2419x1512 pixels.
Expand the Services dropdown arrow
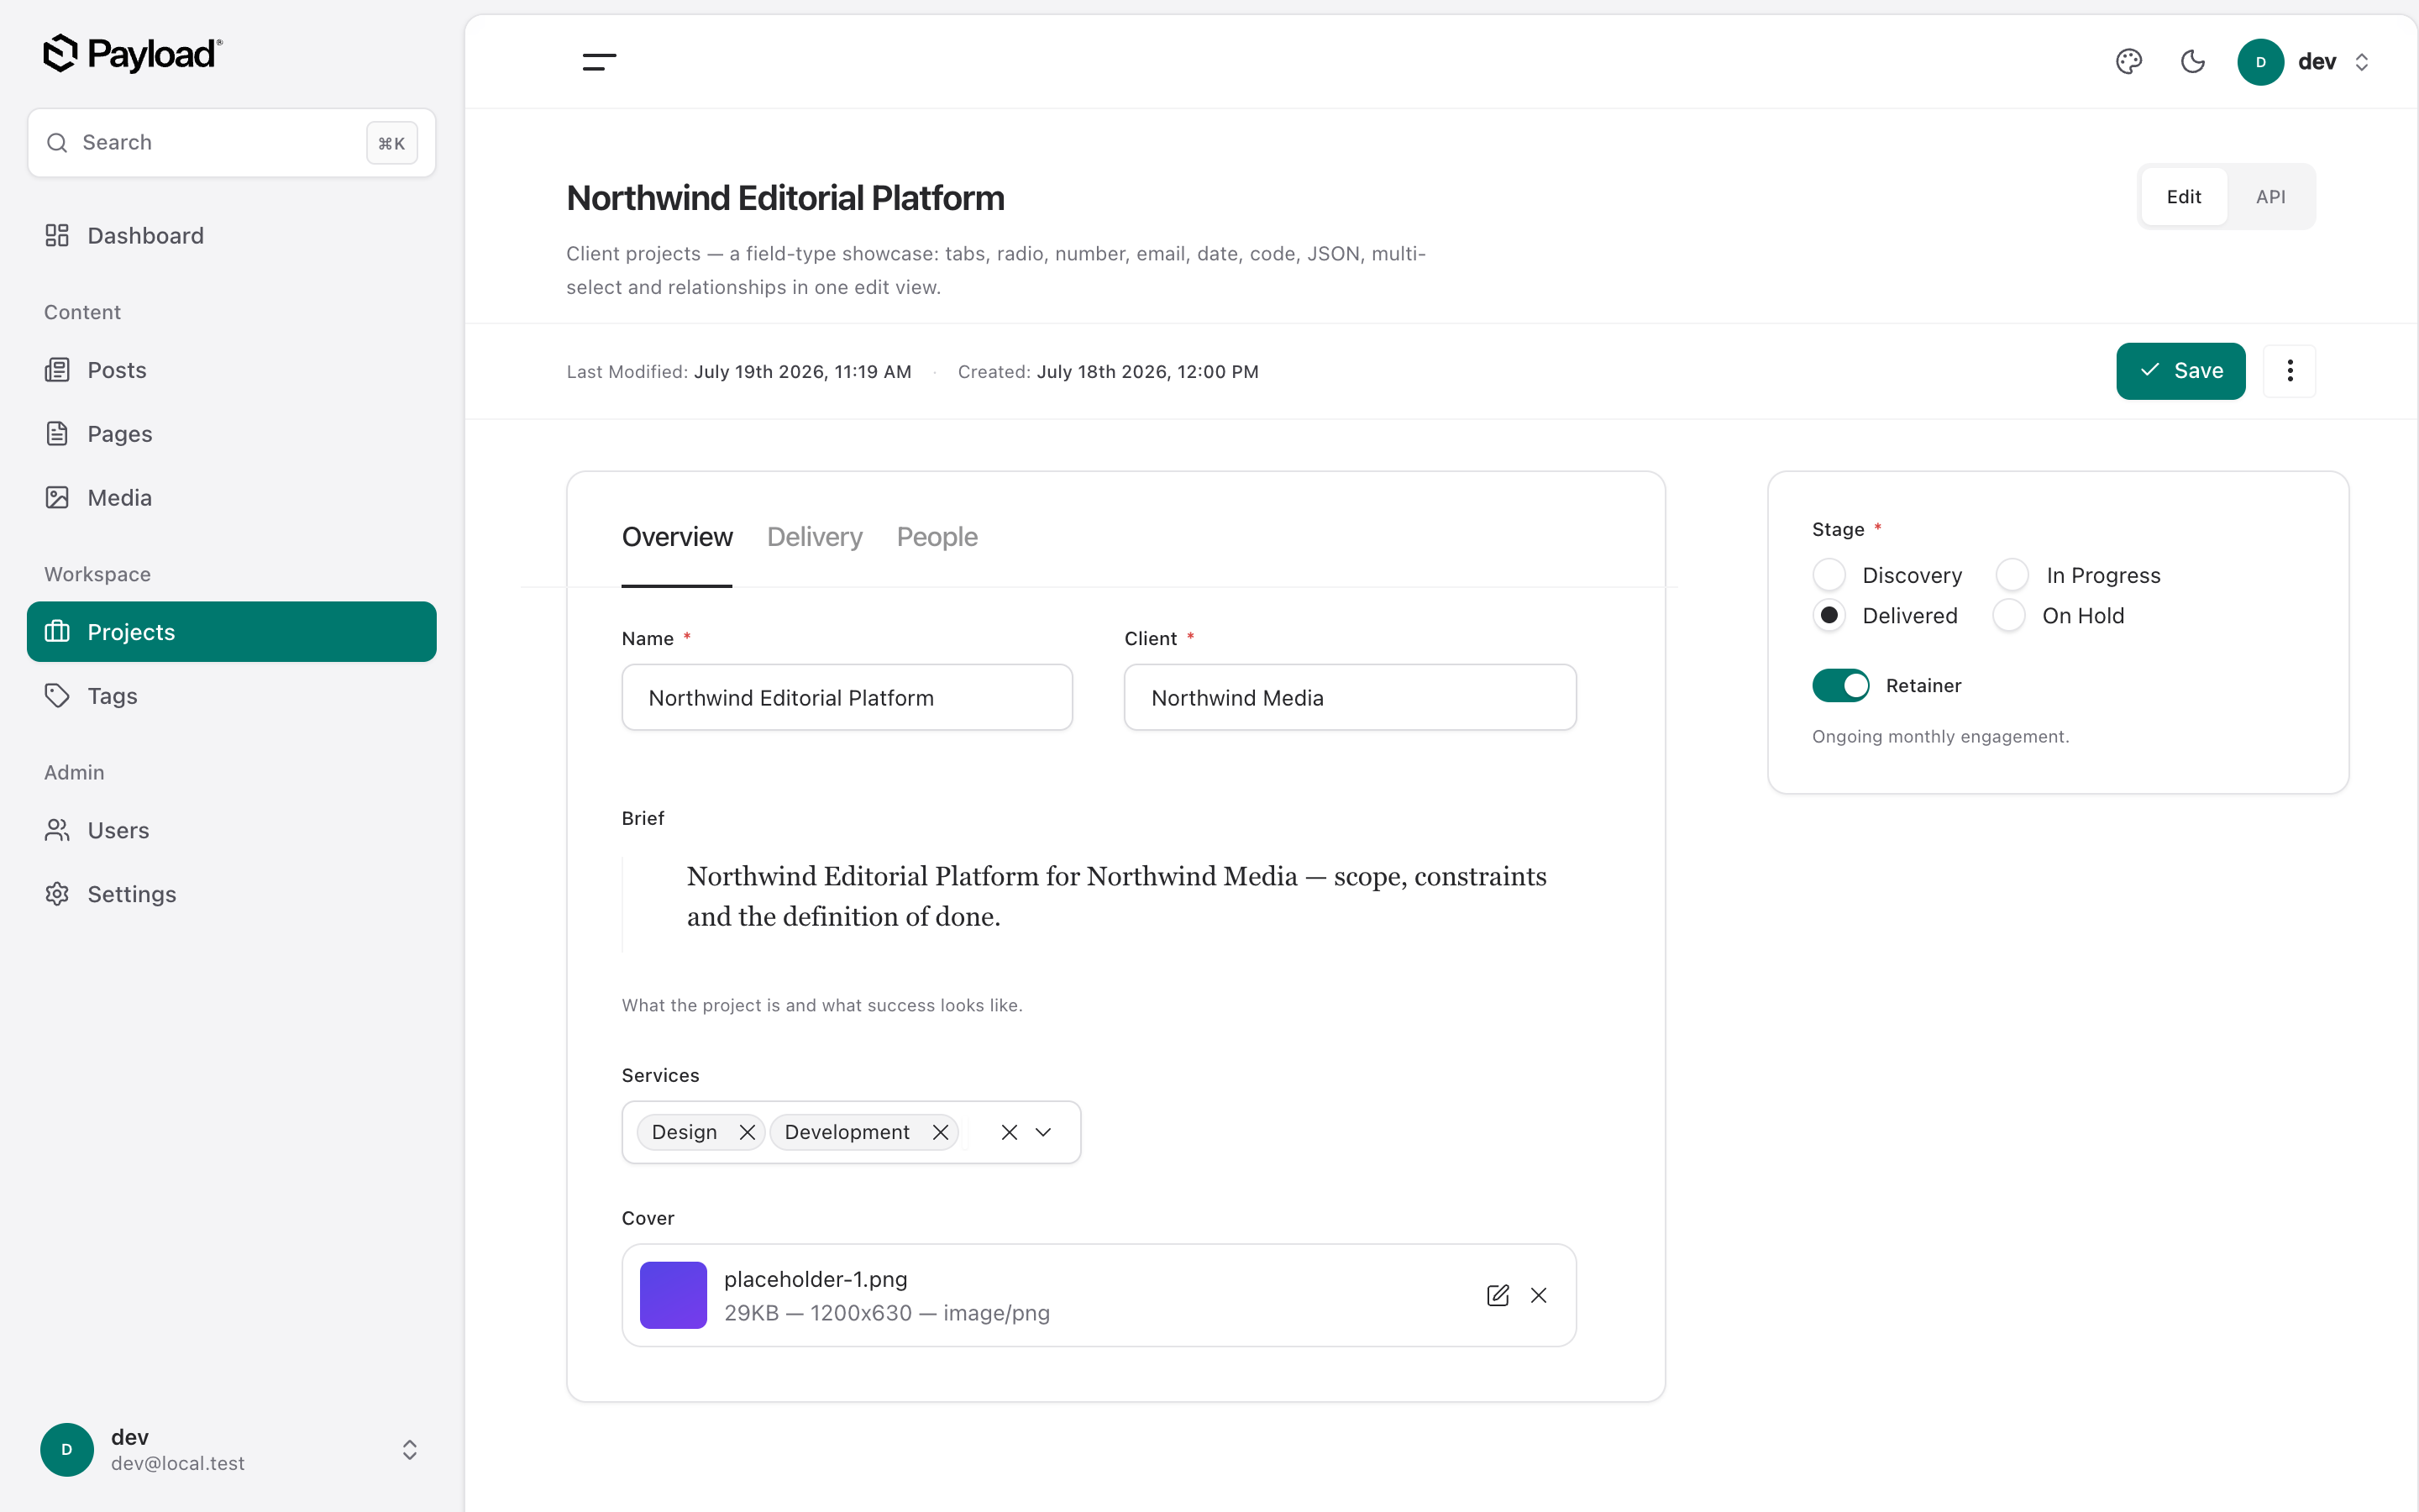click(x=1043, y=1132)
